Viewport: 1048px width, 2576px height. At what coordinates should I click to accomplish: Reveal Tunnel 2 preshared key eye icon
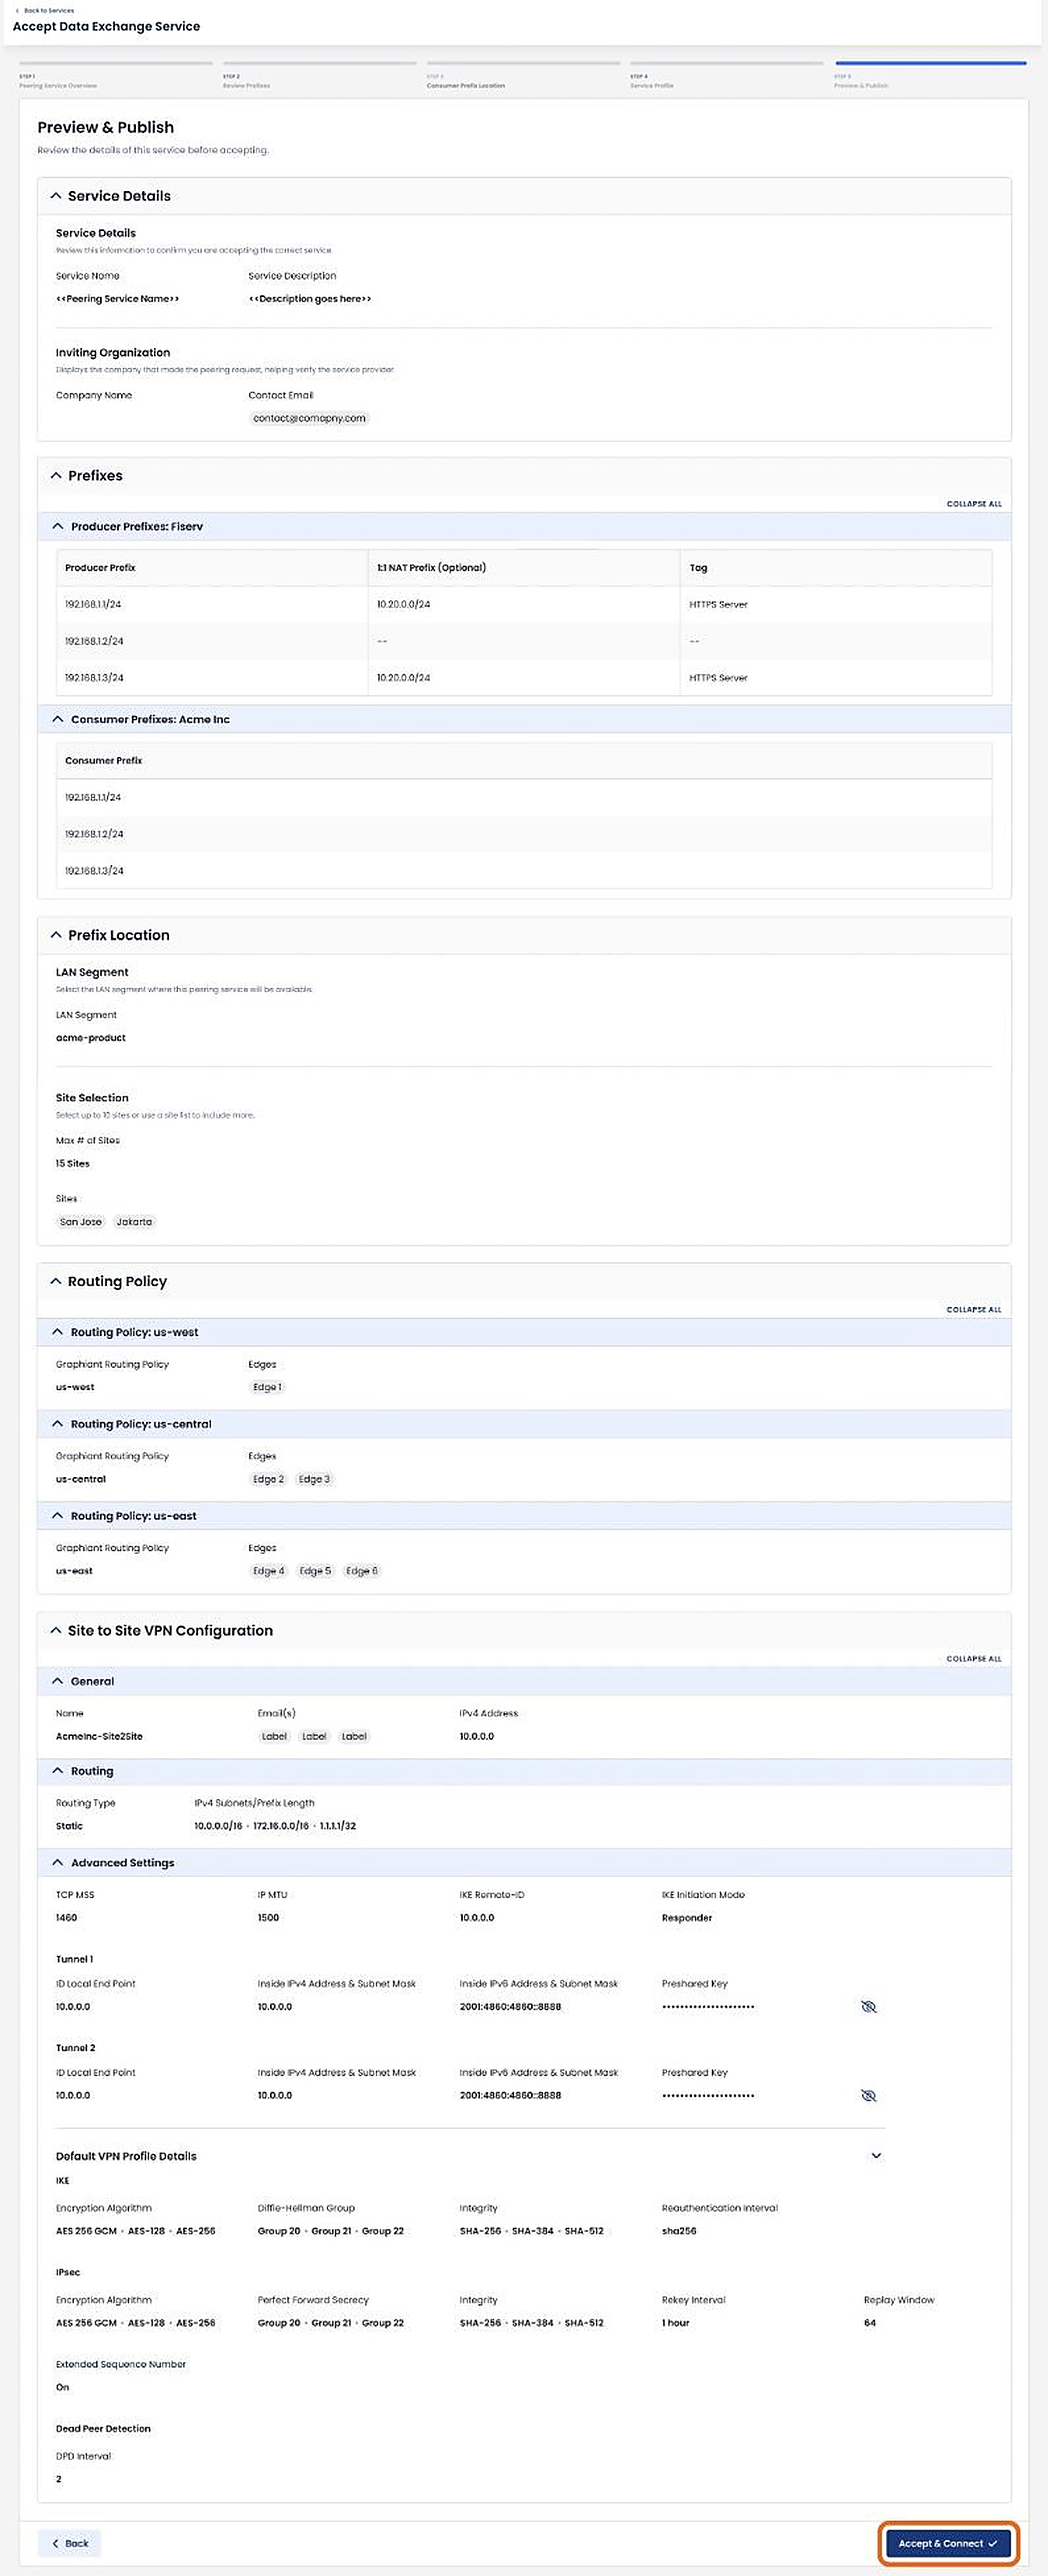(869, 2096)
